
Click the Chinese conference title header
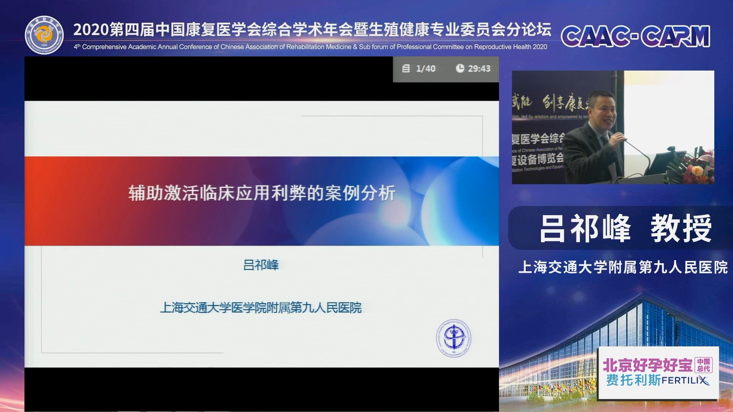(x=312, y=29)
